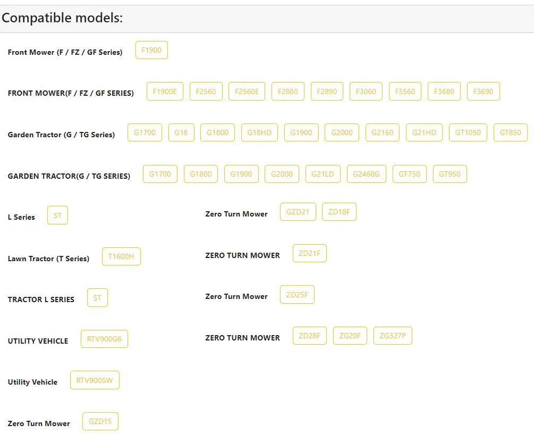
Task: Open the ZG20F model tag
Action: point(350,336)
